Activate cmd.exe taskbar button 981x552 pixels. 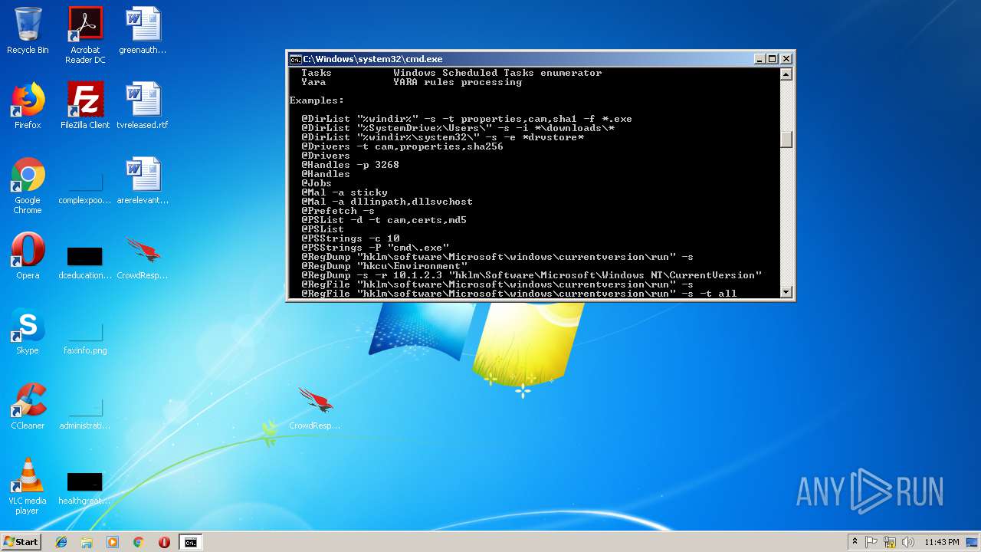click(x=190, y=542)
